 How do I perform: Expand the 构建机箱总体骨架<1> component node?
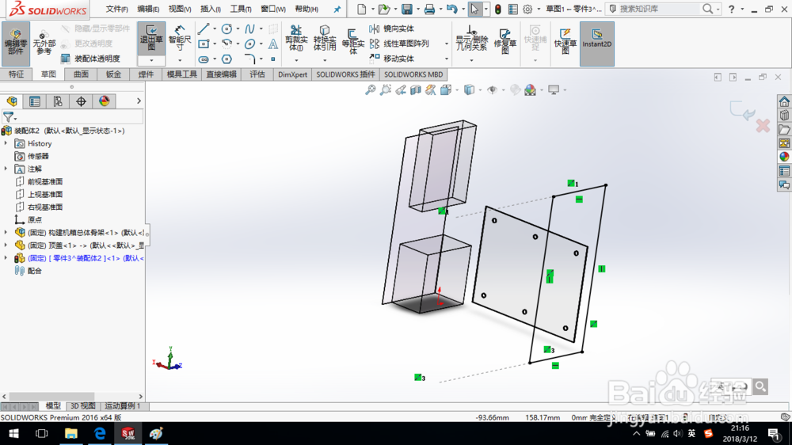click(x=6, y=232)
